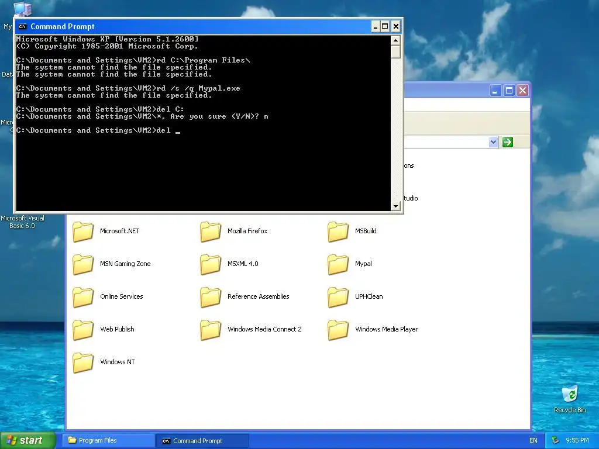Viewport: 599px width, 449px height.
Task: Select the Windows Media Player folder icon
Action: coord(339,330)
